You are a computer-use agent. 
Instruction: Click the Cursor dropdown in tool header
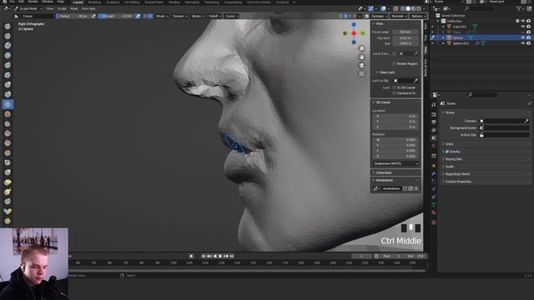[x=232, y=16]
